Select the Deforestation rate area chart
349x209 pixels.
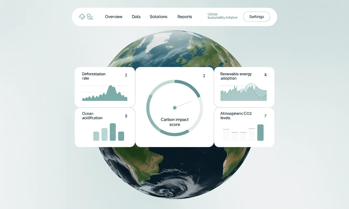click(105, 94)
